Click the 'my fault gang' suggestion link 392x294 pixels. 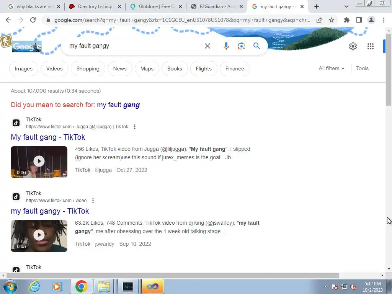[118, 105]
